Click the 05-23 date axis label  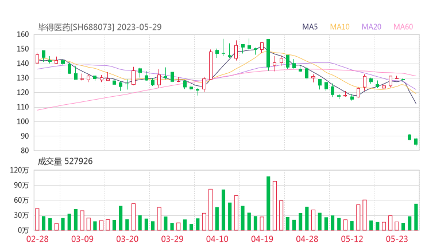tap(397, 239)
